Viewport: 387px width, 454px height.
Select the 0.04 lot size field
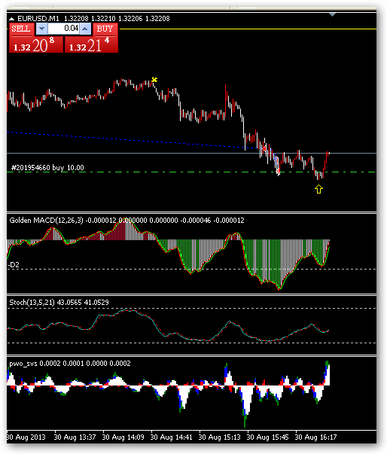click(63, 29)
